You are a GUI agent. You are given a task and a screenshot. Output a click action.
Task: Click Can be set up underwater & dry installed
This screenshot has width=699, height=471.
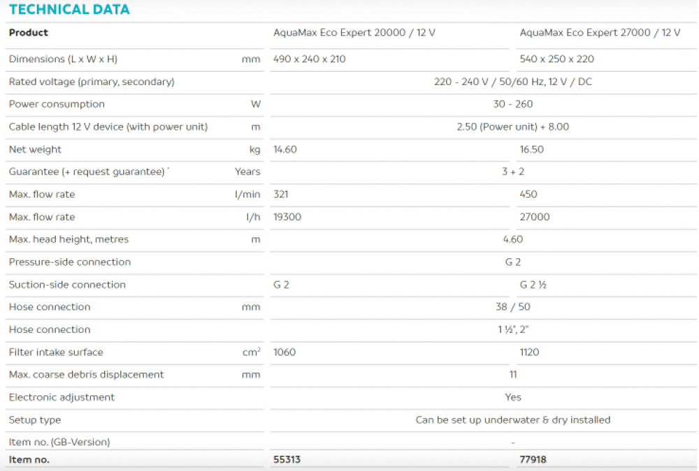[512, 420]
